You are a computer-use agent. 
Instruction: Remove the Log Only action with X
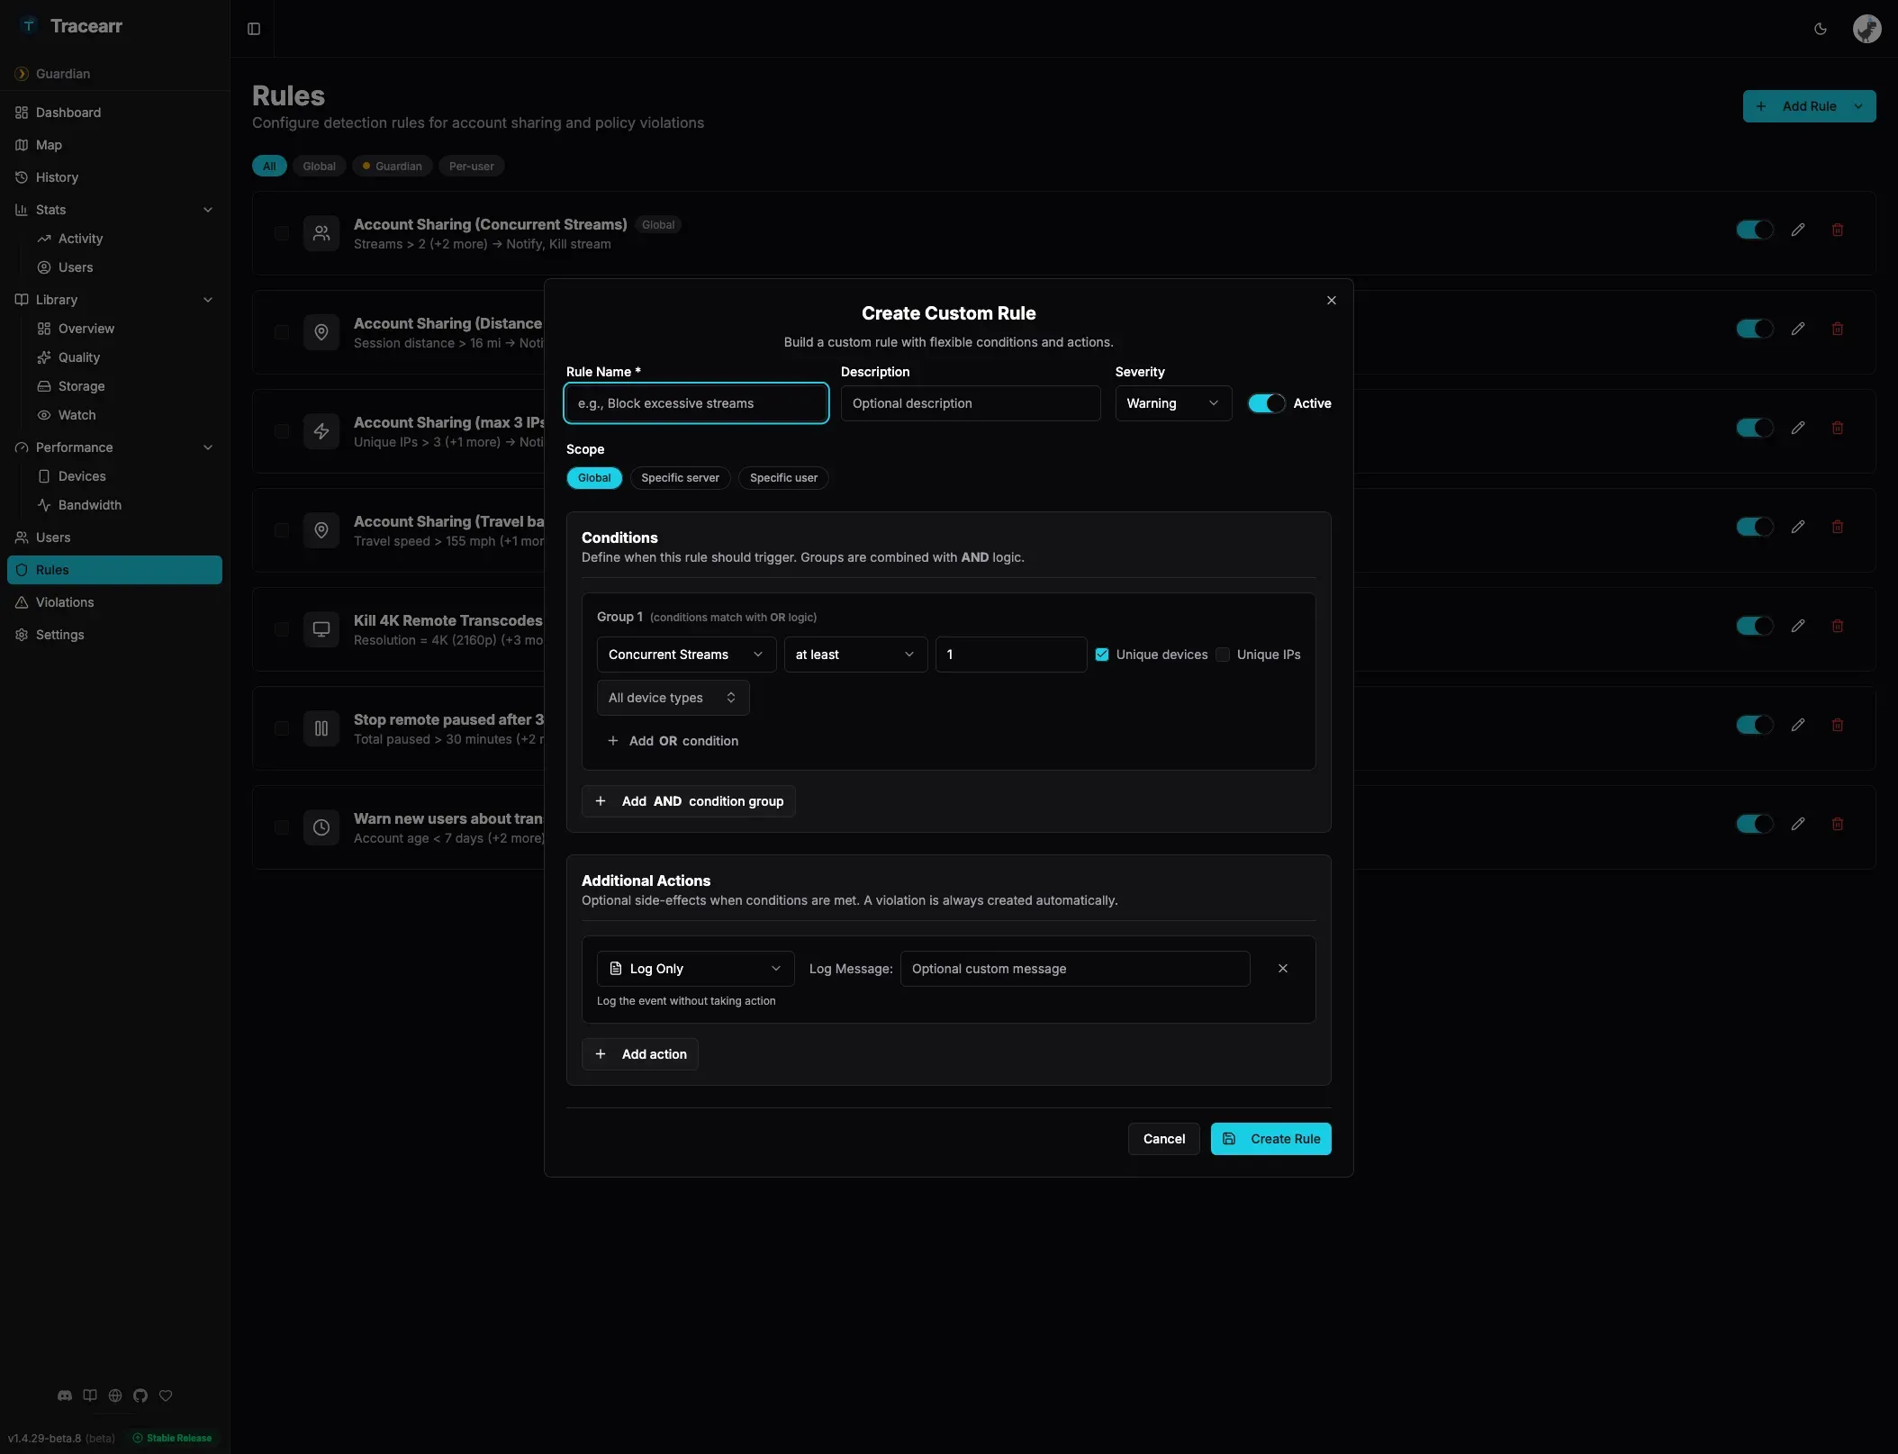click(x=1283, y=969)
